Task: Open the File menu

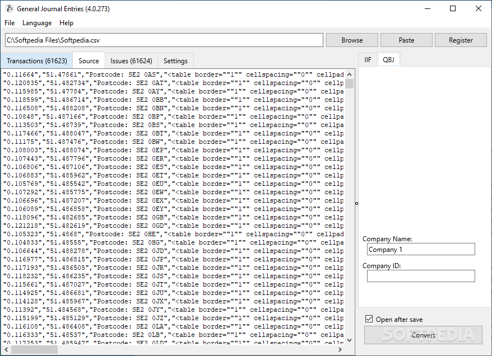Action: coord(10,23)
